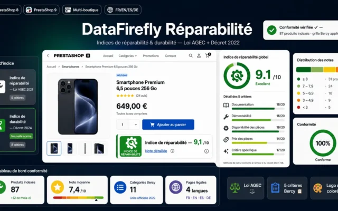
Task: Click the yellow star Note moyenne icon
Action: pos(58,187)
